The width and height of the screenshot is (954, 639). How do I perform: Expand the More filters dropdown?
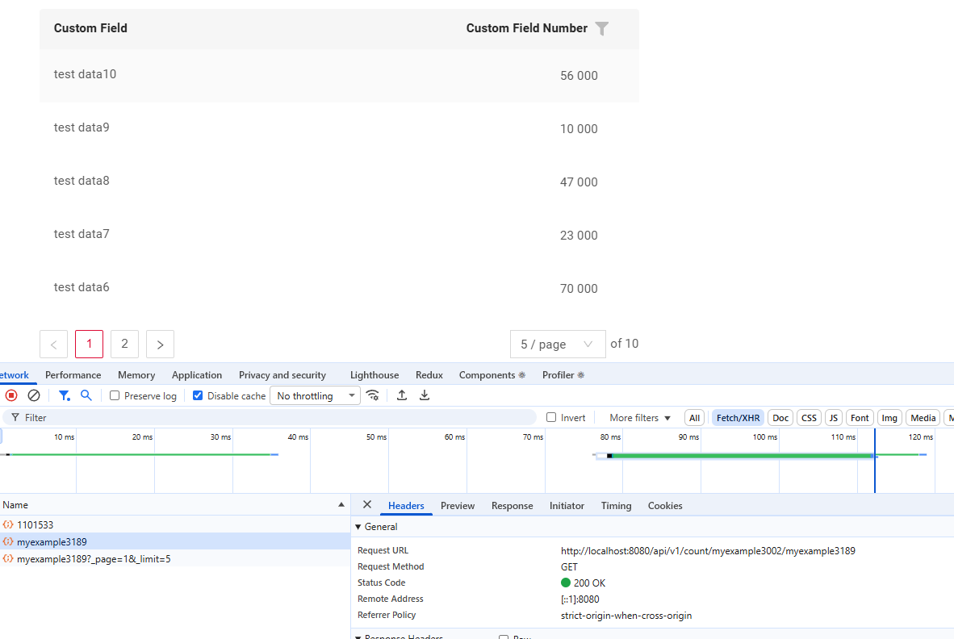pyautogui.click(x=640, y=418)
